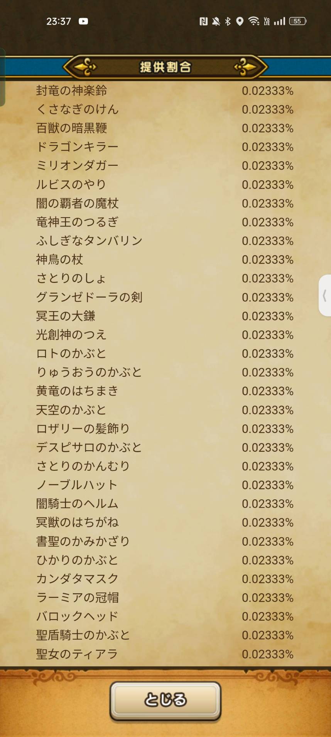Screen dimensions: 331x737
Task: Tap the 23:37 clock display
Action: pos(59,21)
